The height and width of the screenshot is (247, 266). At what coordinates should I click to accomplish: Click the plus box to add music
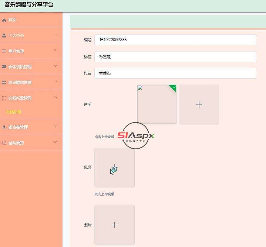coord(199,104)
